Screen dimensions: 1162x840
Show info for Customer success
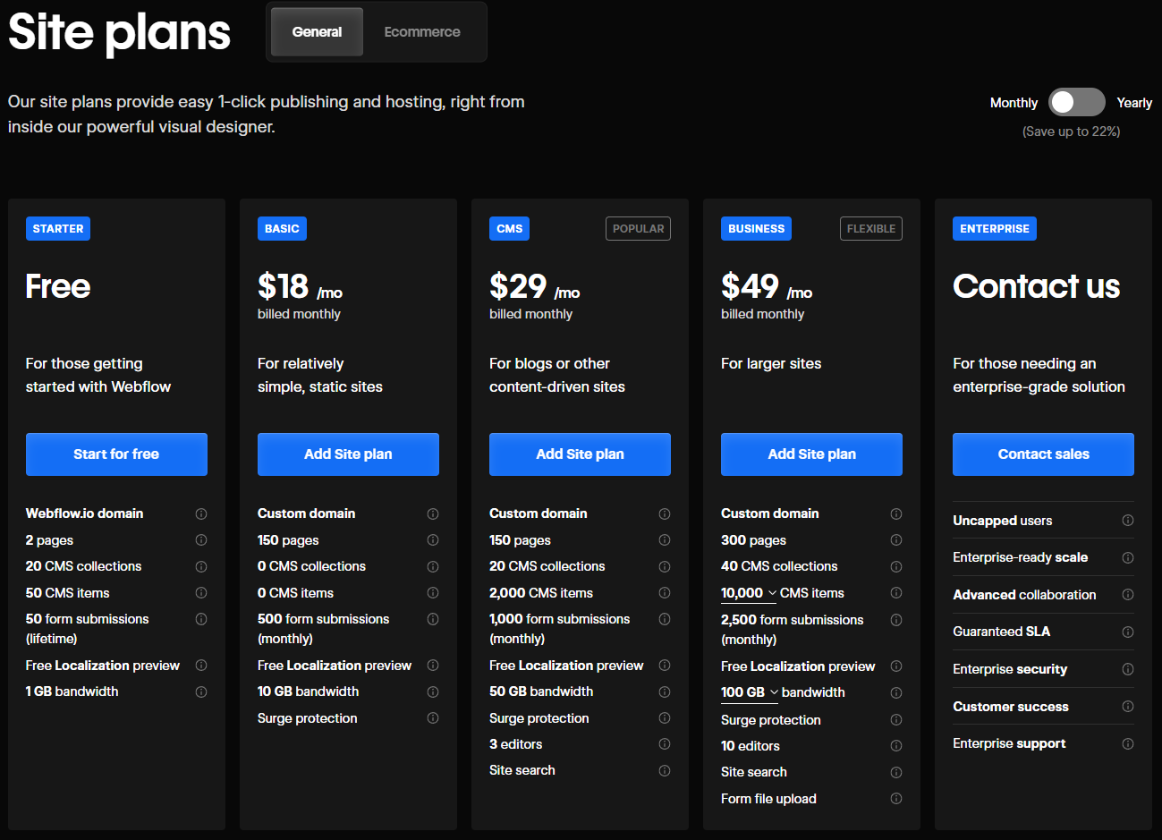click(x=1128, y=707)
